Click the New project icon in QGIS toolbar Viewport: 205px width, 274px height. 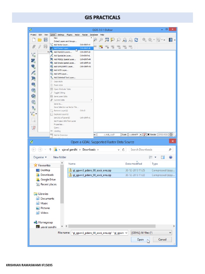click(x=34, y=40)
